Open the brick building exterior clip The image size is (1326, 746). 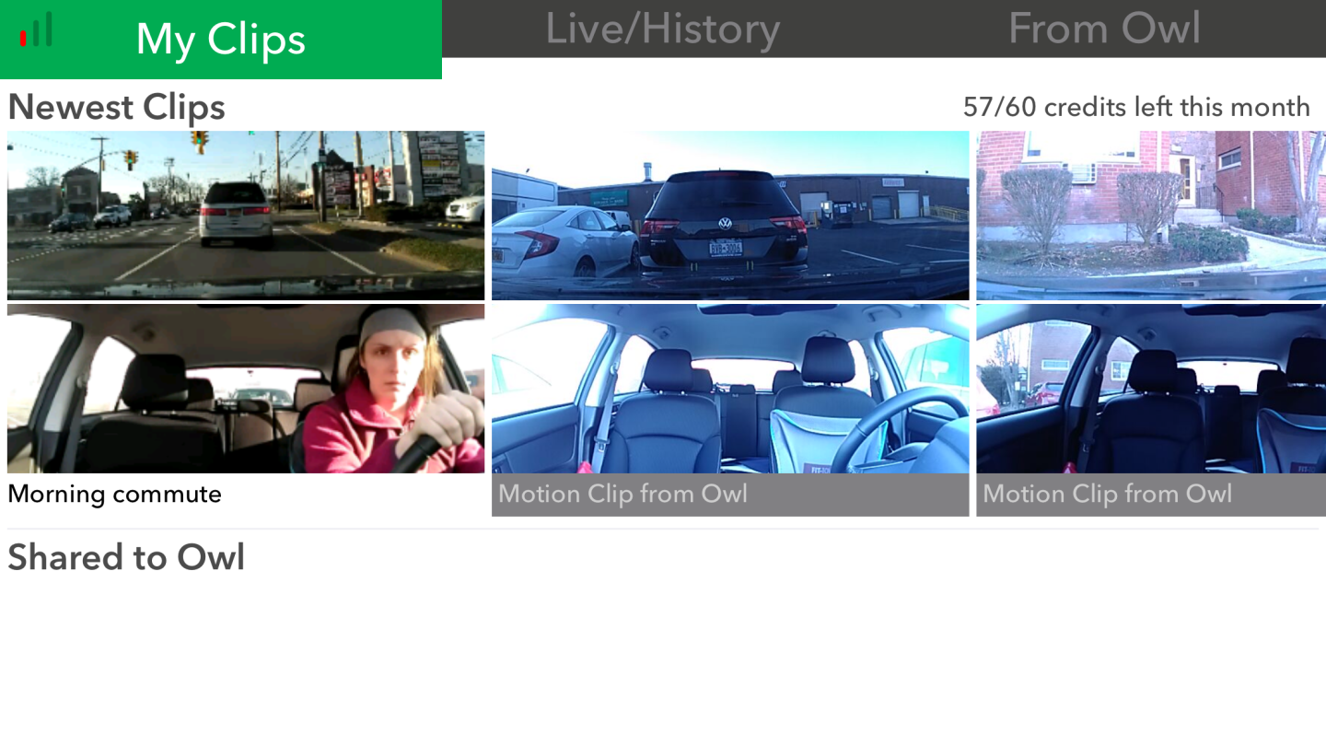(1150, 215)
